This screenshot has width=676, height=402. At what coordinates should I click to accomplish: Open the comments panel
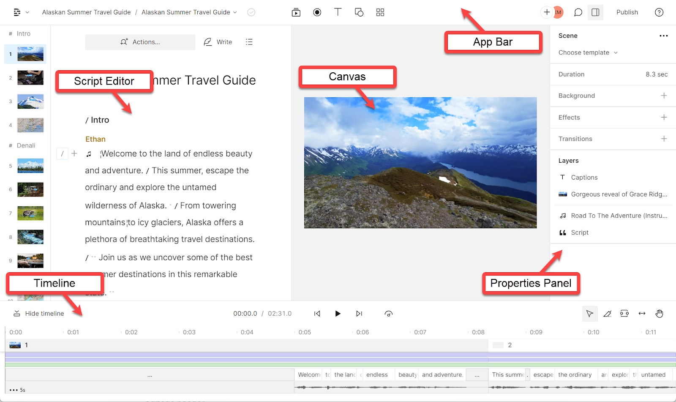click(578, 12)
